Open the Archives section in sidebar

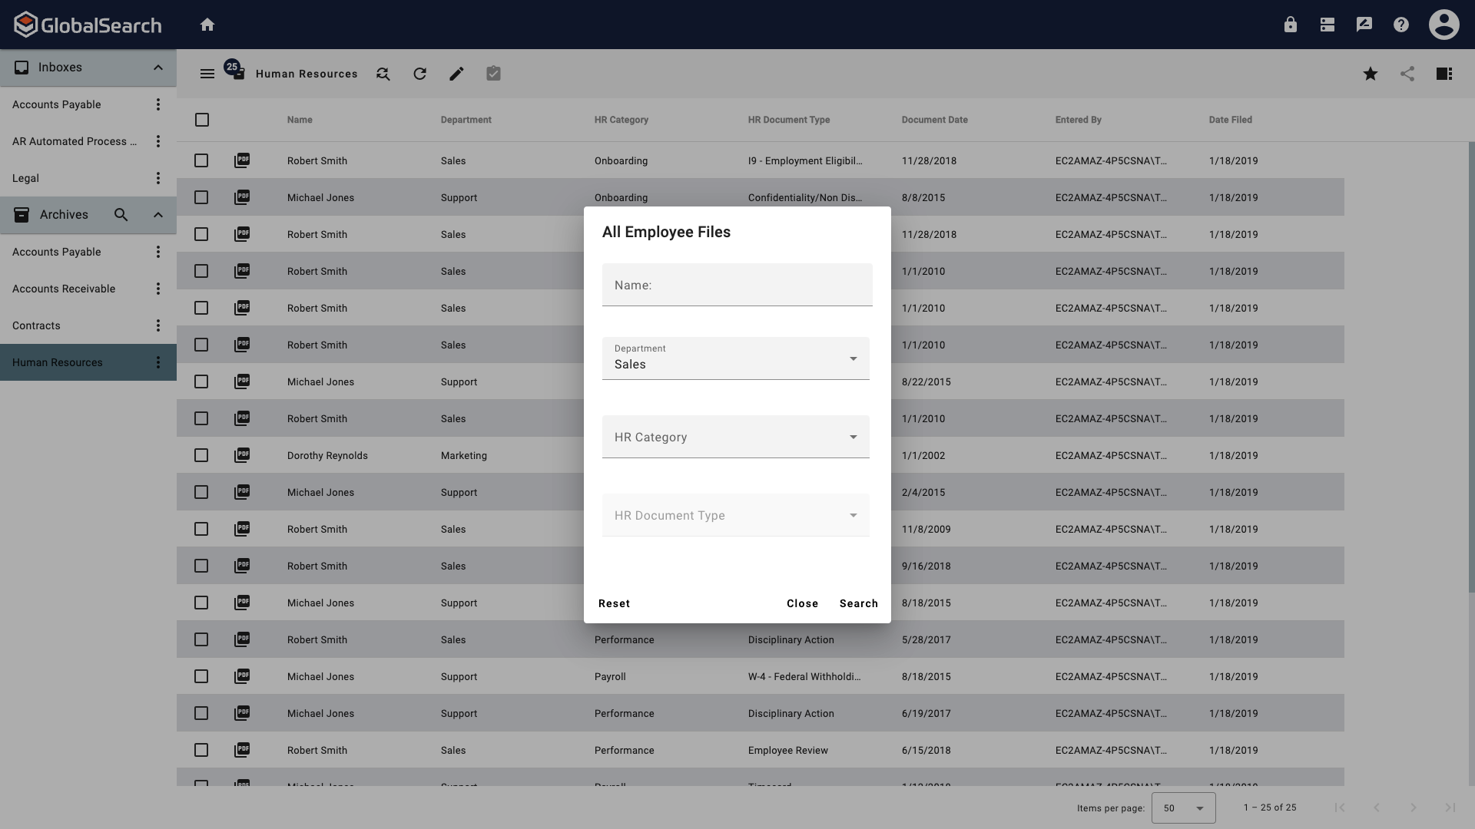[64, 215]
